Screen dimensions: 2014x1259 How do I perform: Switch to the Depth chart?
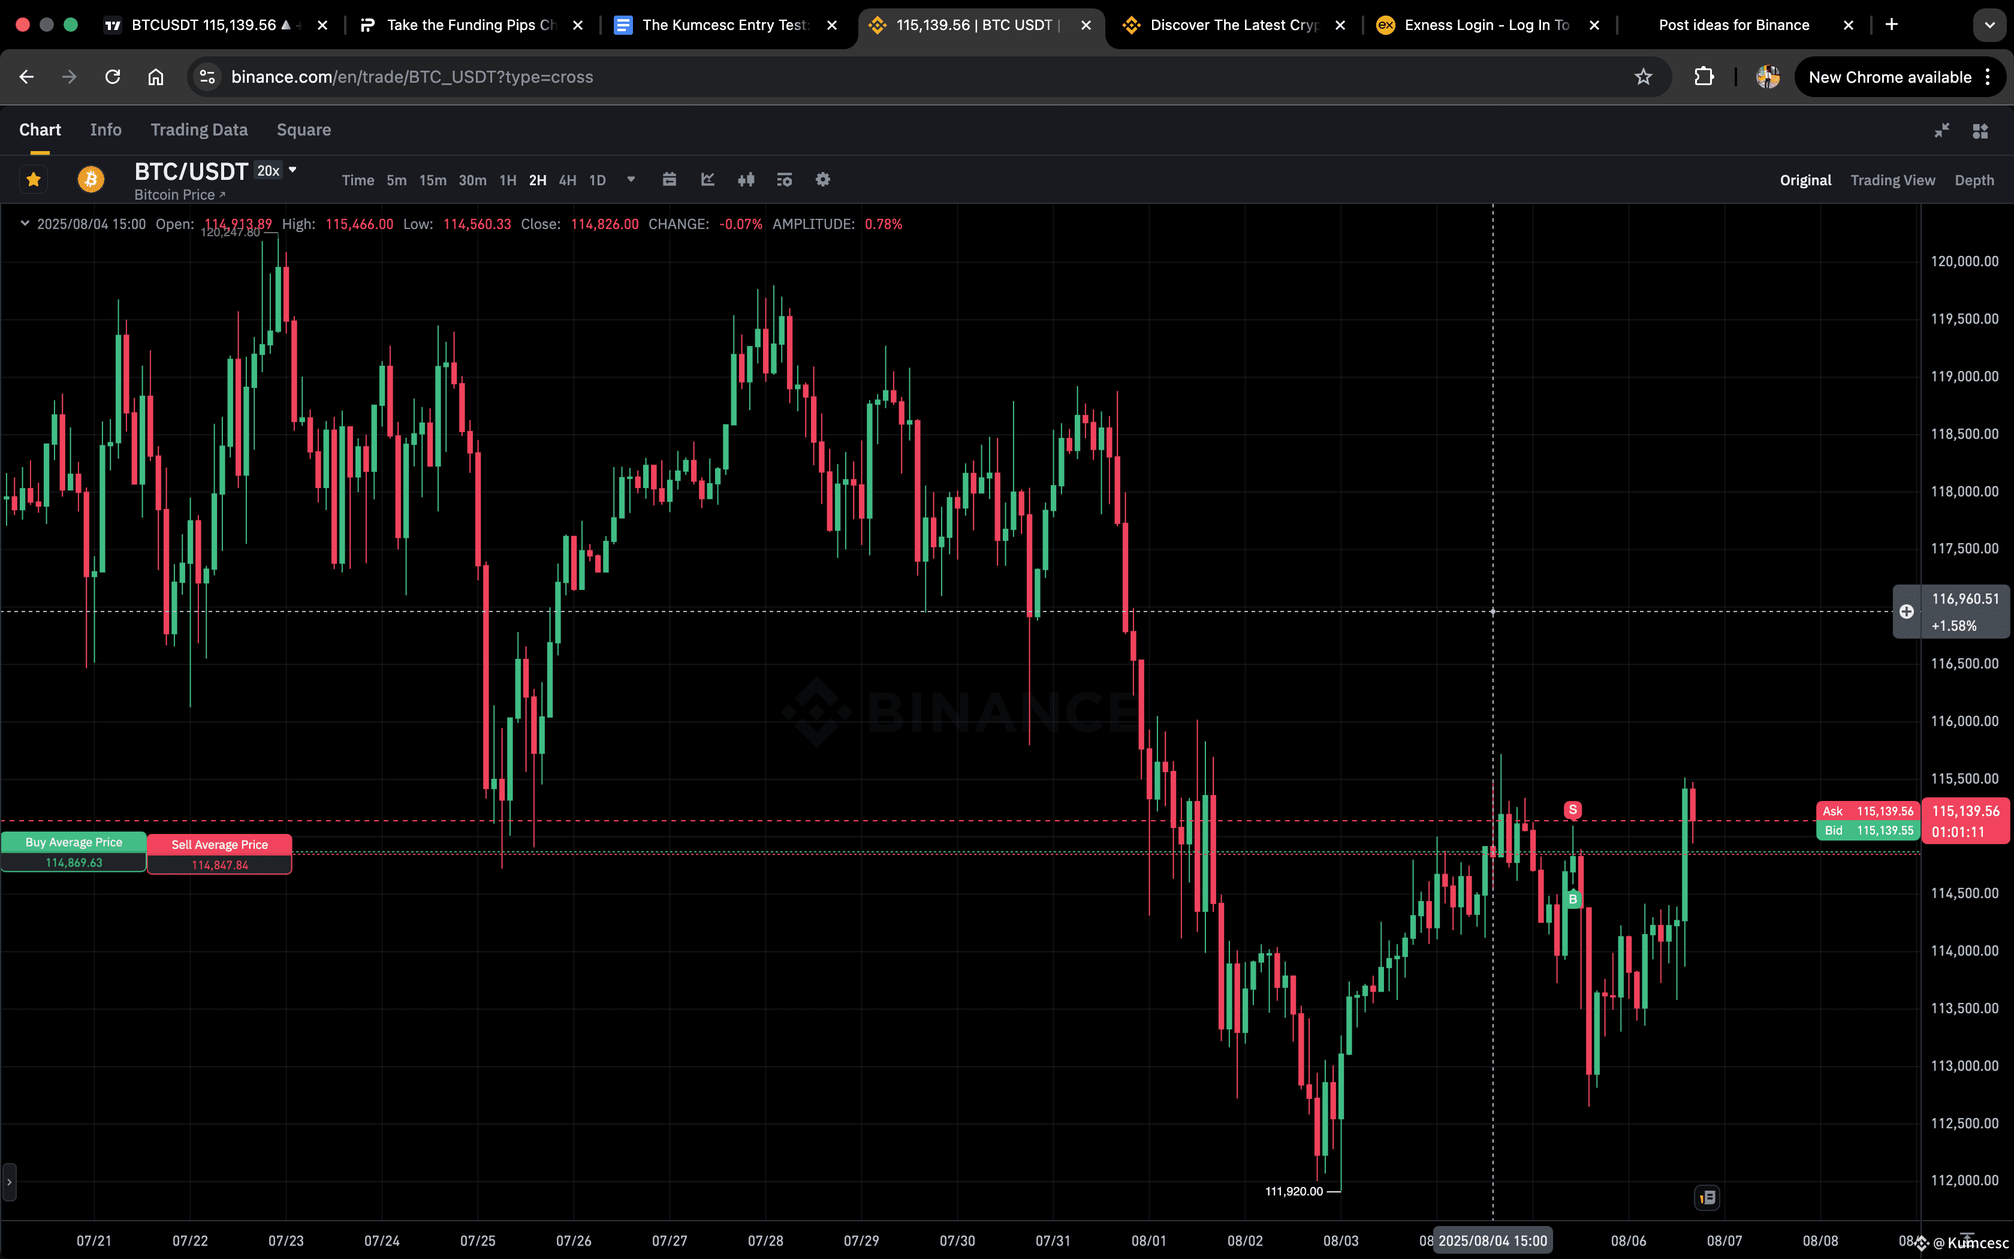[x=1974, y=180]
